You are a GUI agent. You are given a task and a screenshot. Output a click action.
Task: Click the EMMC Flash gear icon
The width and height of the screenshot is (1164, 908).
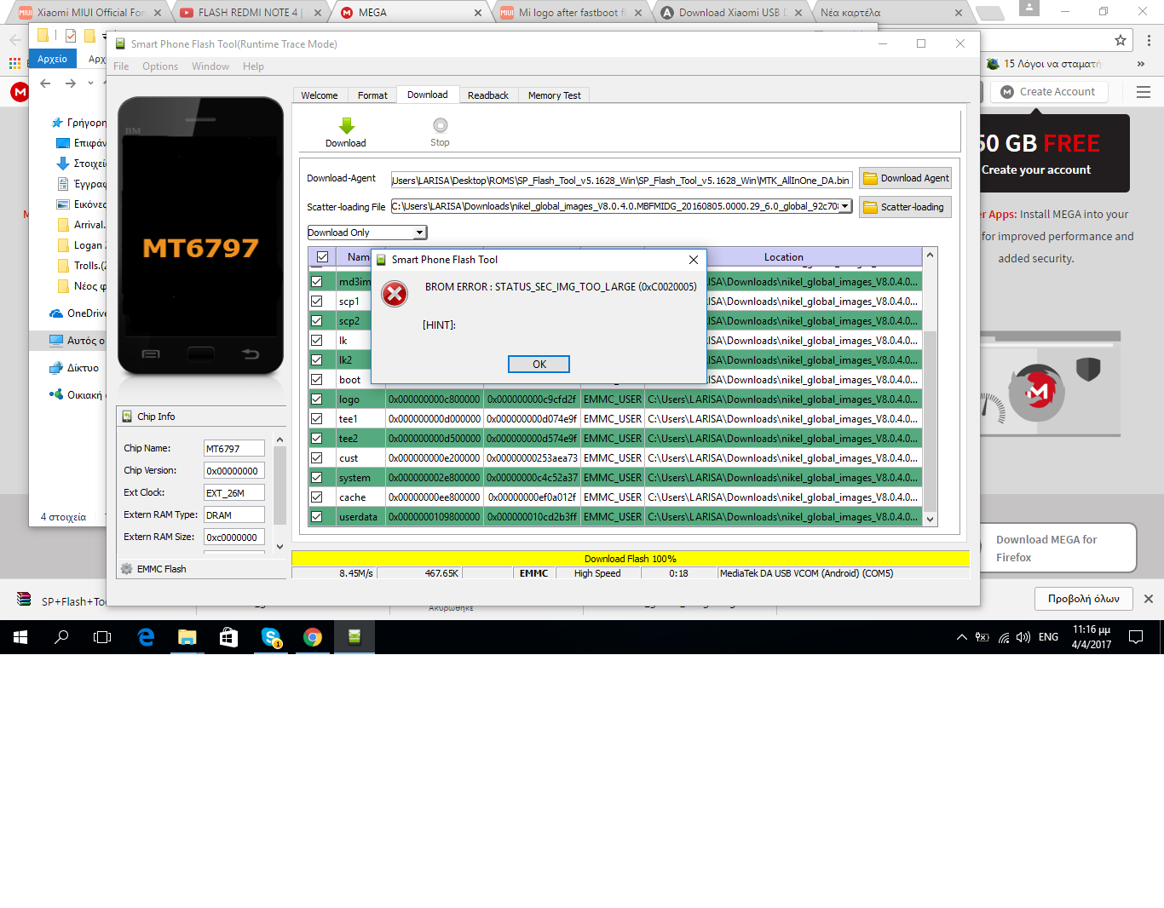(127, 569)
